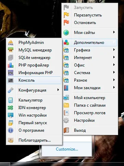Click the calculator icon

pos(11,100)
